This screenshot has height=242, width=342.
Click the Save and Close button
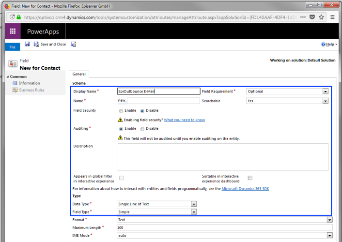(x=50, y=44)
